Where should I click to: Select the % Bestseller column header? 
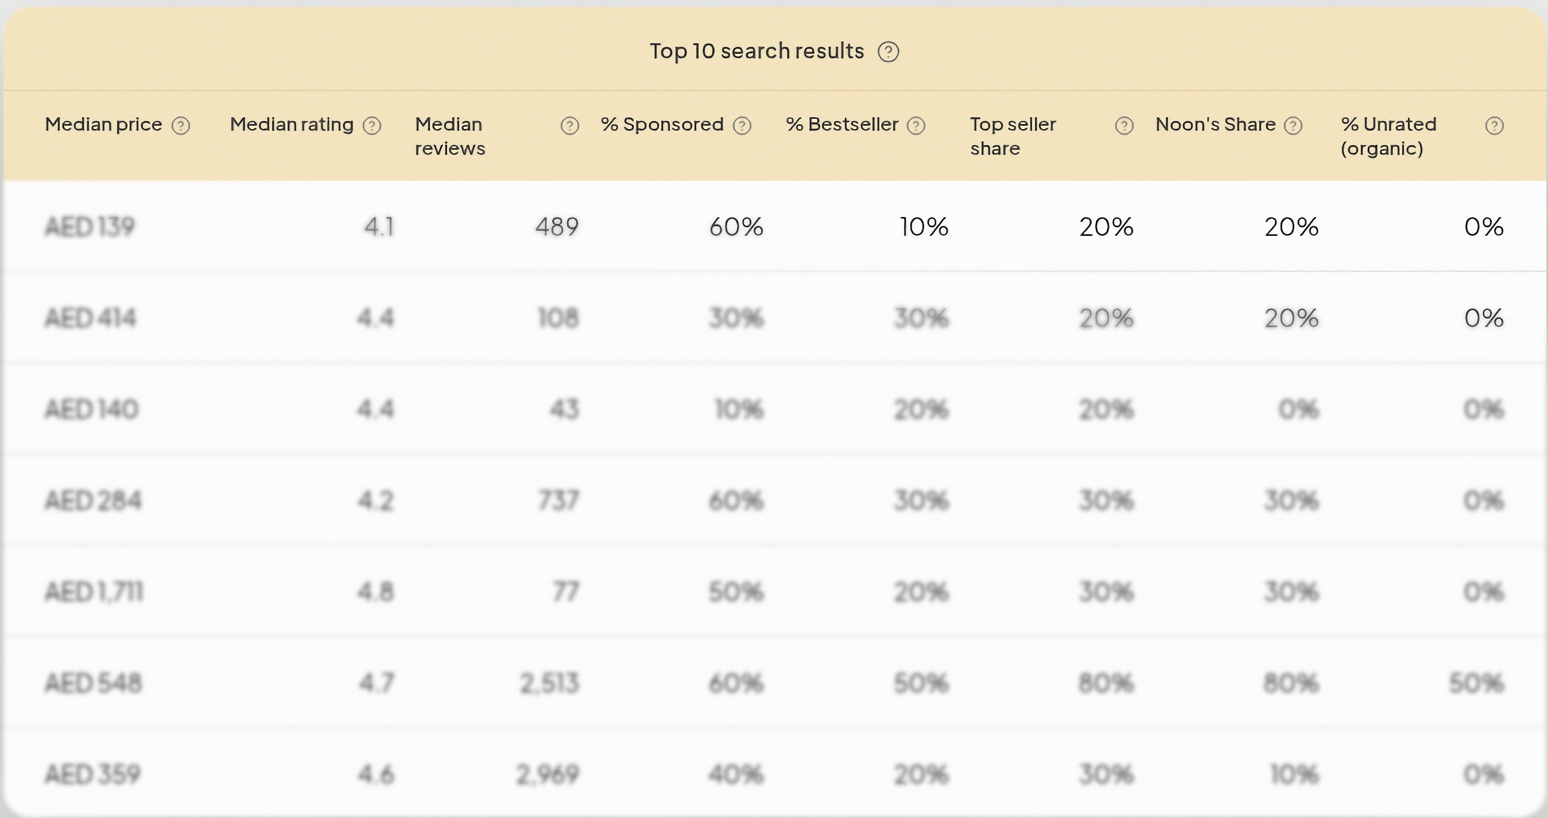(842, 125)
